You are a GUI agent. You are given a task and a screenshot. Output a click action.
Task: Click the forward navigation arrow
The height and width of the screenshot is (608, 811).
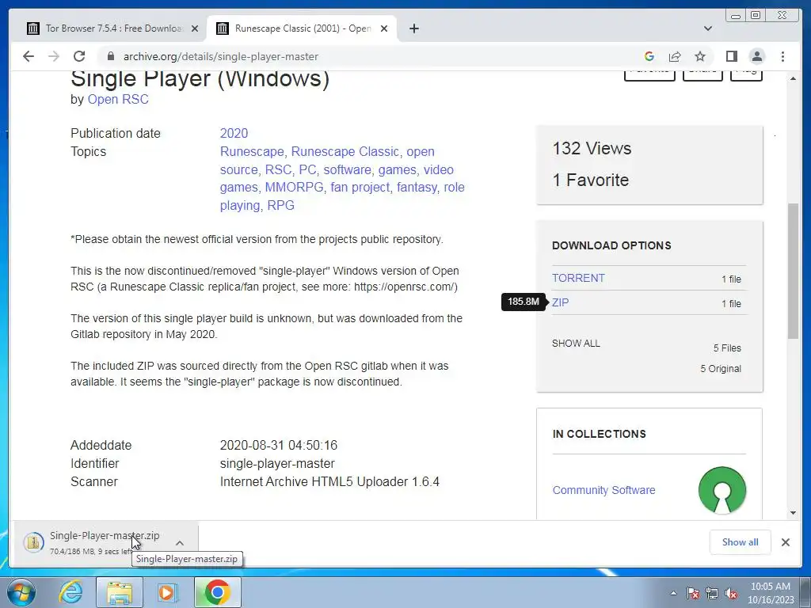point(54,56)
